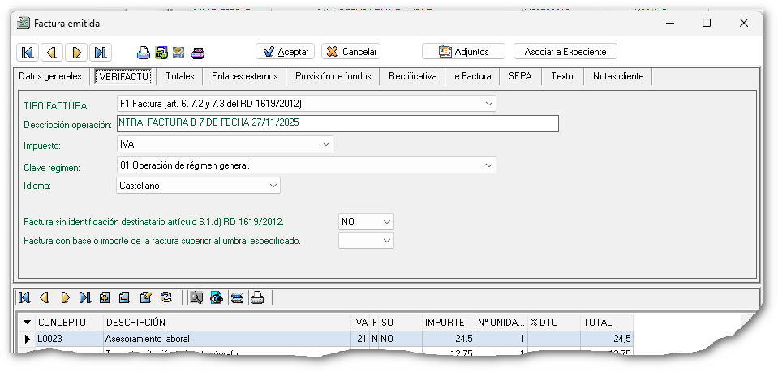778x372 pixels.
Task: Click refresh icon in lines toolbar
Action: click(x=166, y=298)
